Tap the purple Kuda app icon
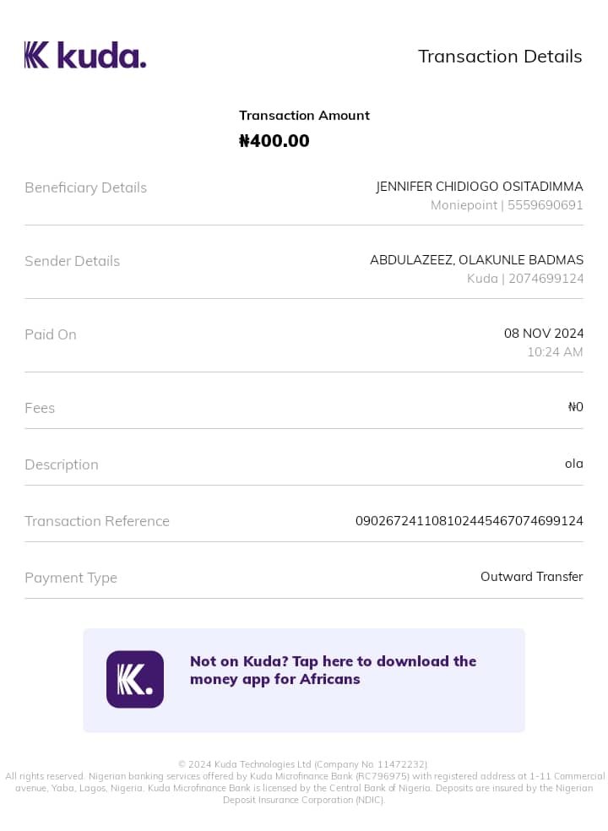Image resolution: width=608 pixels, height=831 pixels. [135, 679]
